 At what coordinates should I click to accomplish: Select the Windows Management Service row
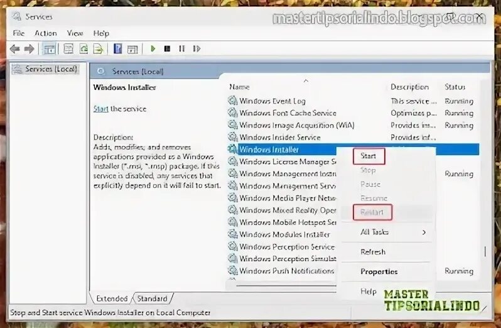(282, 186)
